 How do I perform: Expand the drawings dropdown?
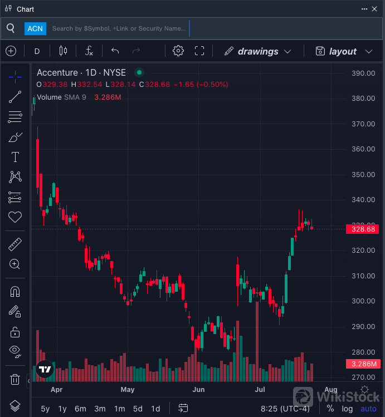tap(257, 51)
